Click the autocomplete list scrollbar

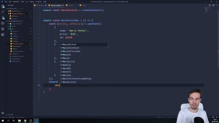108,45
